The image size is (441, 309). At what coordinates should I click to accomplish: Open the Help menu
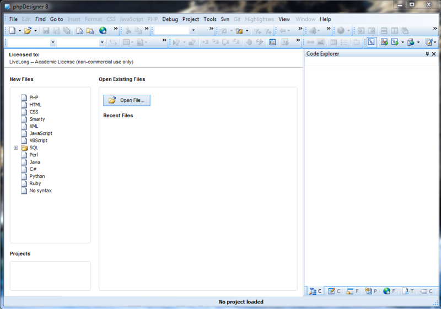pos(325,19)
